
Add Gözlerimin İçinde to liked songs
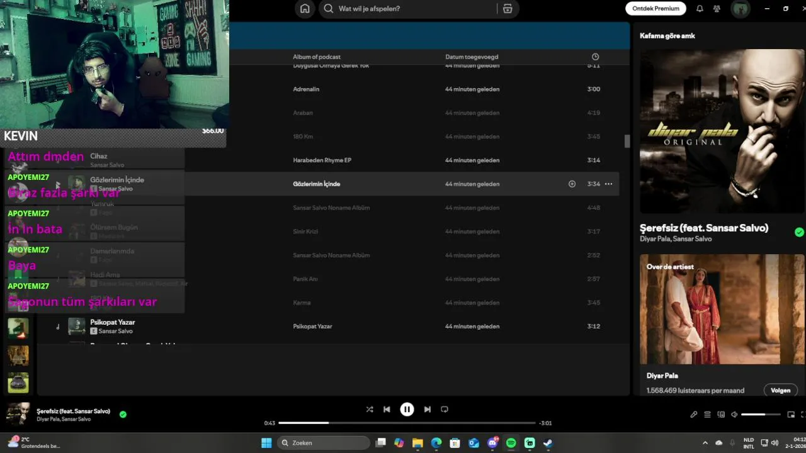572,184
